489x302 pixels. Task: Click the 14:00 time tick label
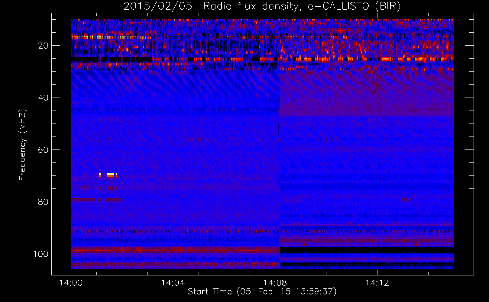tap(71, 283)
